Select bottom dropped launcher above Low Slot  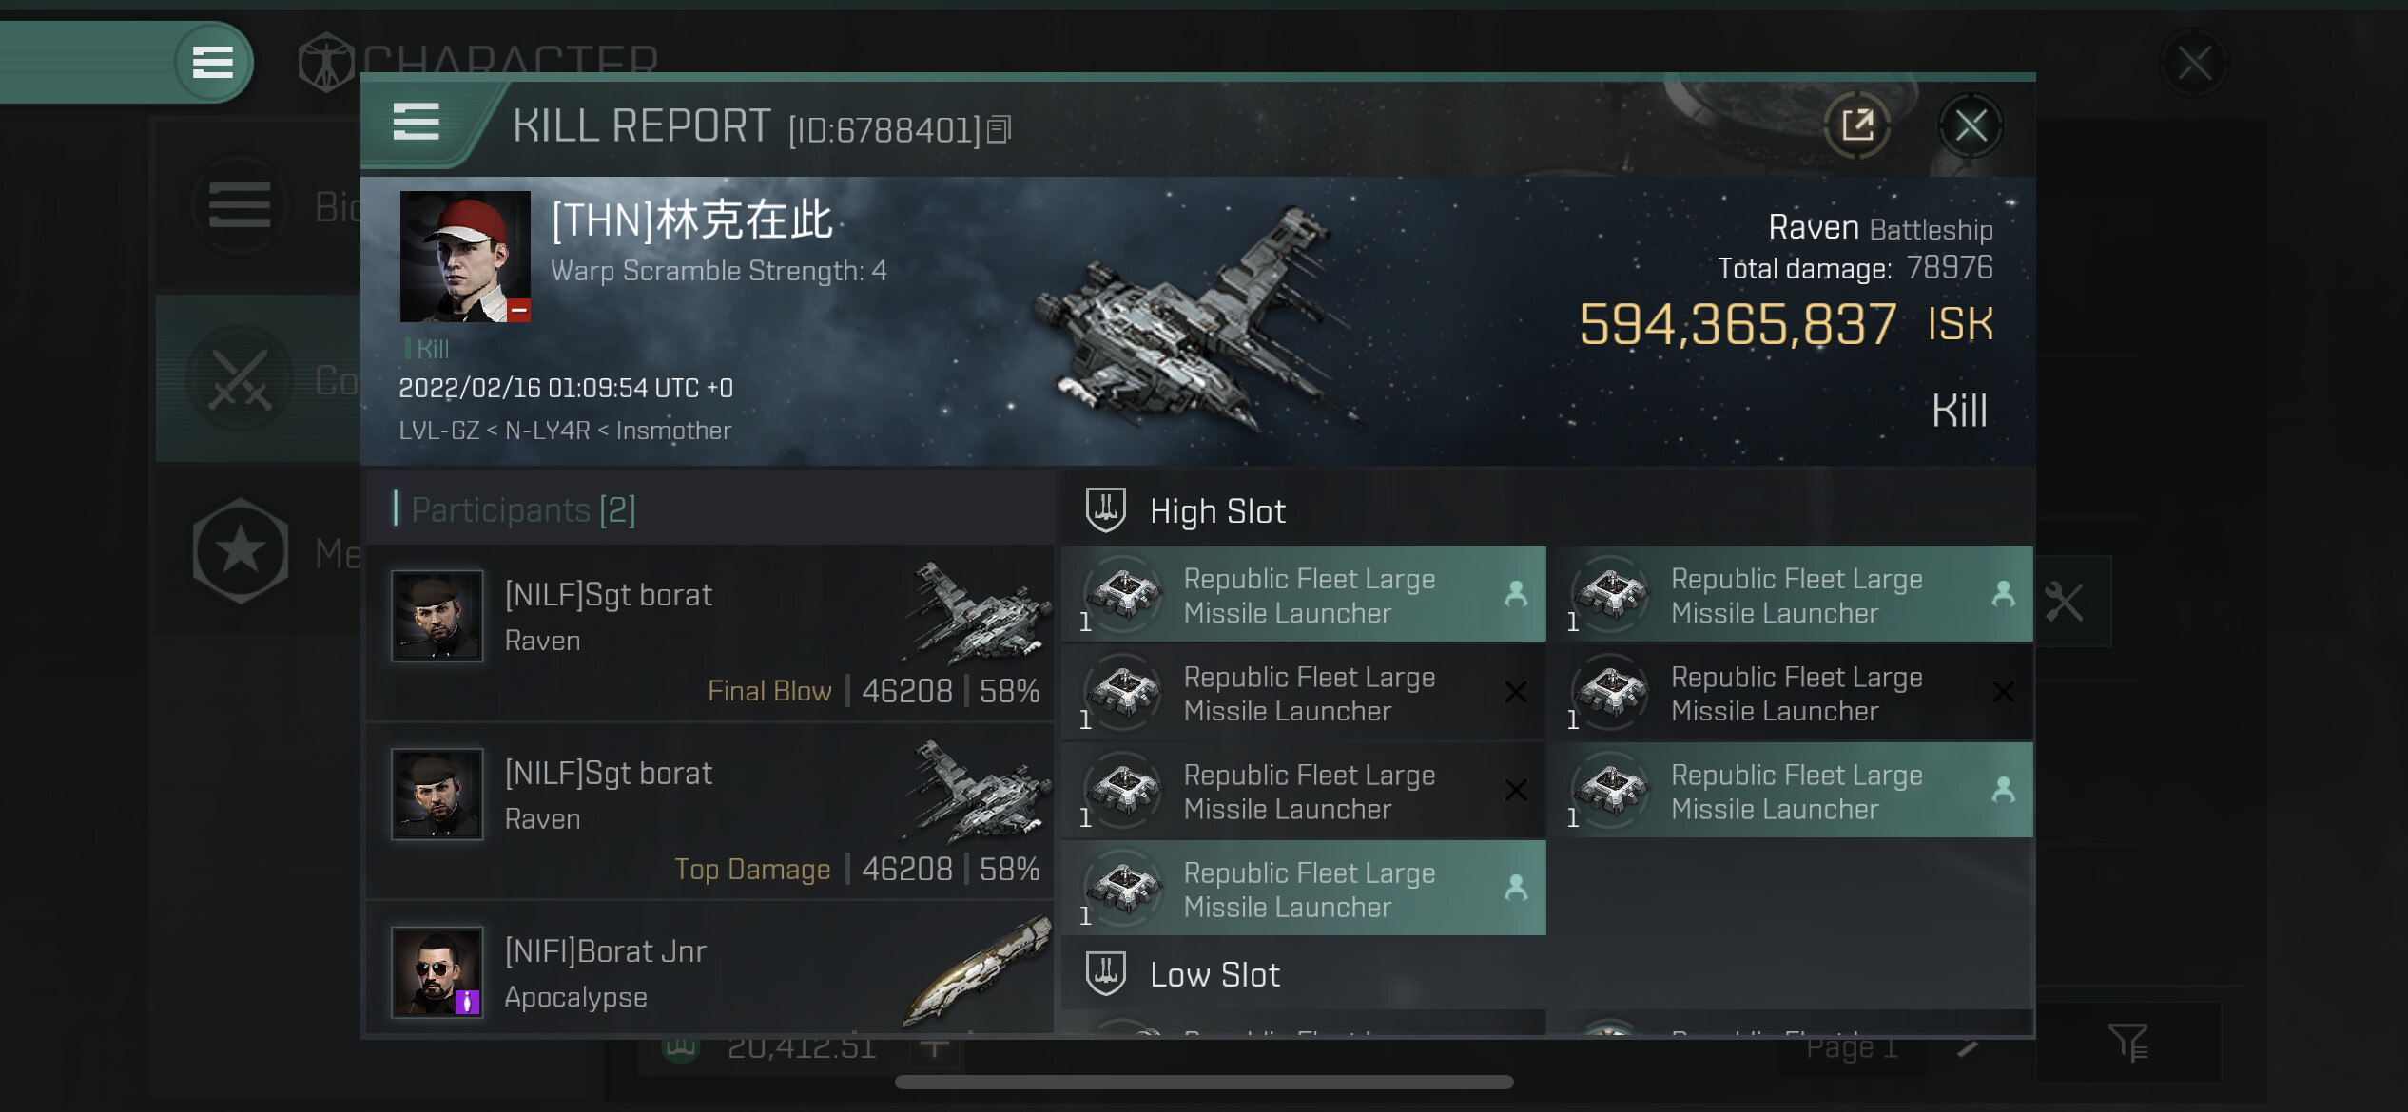tap(1303, 889)
